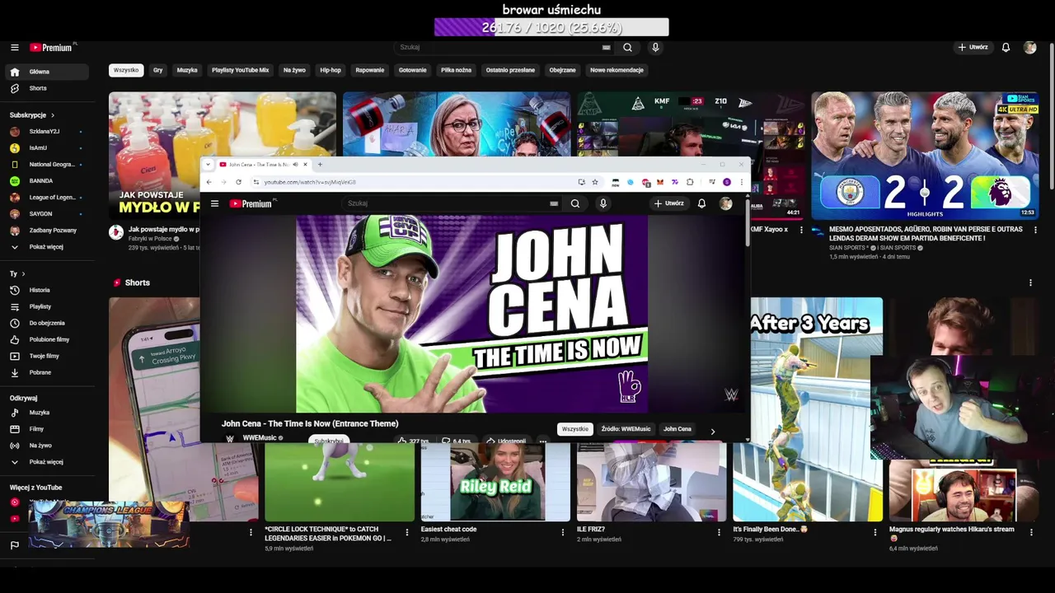Open new tab with plus button
The height and width of the screenshot is (593, 1055).
click(x=320, y=165)
